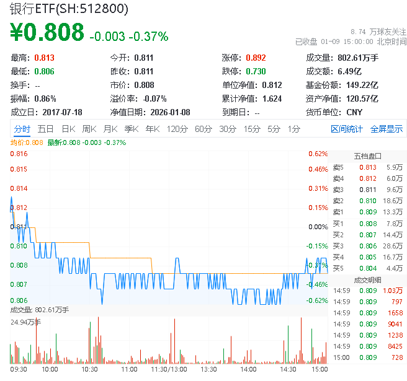Click the 成交明细 panel header

tap(367, 279)
